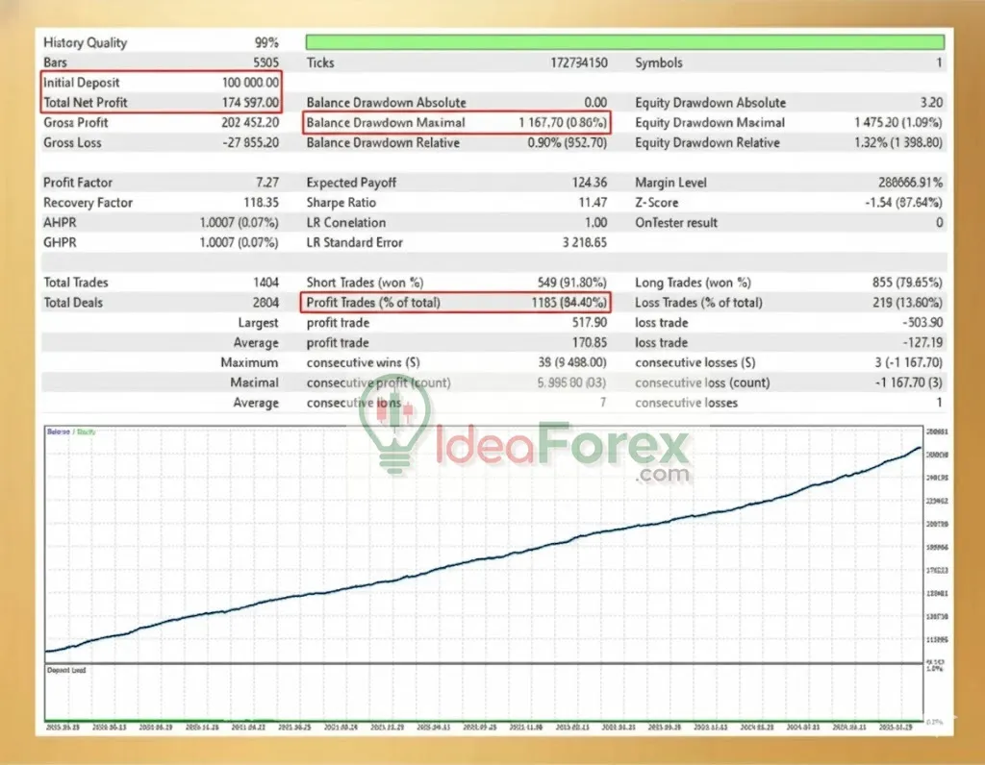Select the highlighted Initial Deposit row

[x=159, y=82]
